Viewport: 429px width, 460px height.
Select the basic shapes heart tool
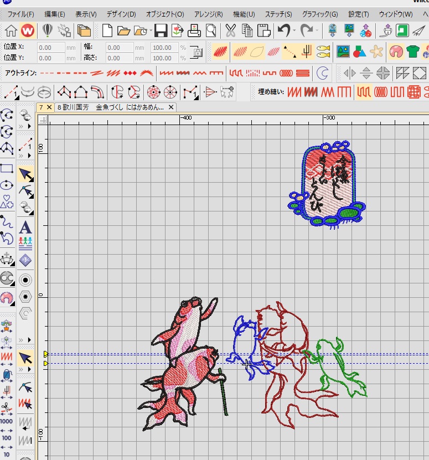(7, 201)
